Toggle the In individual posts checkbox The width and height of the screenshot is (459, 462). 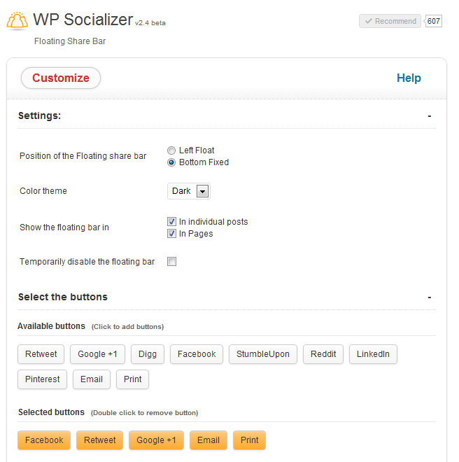pos(171,222)
